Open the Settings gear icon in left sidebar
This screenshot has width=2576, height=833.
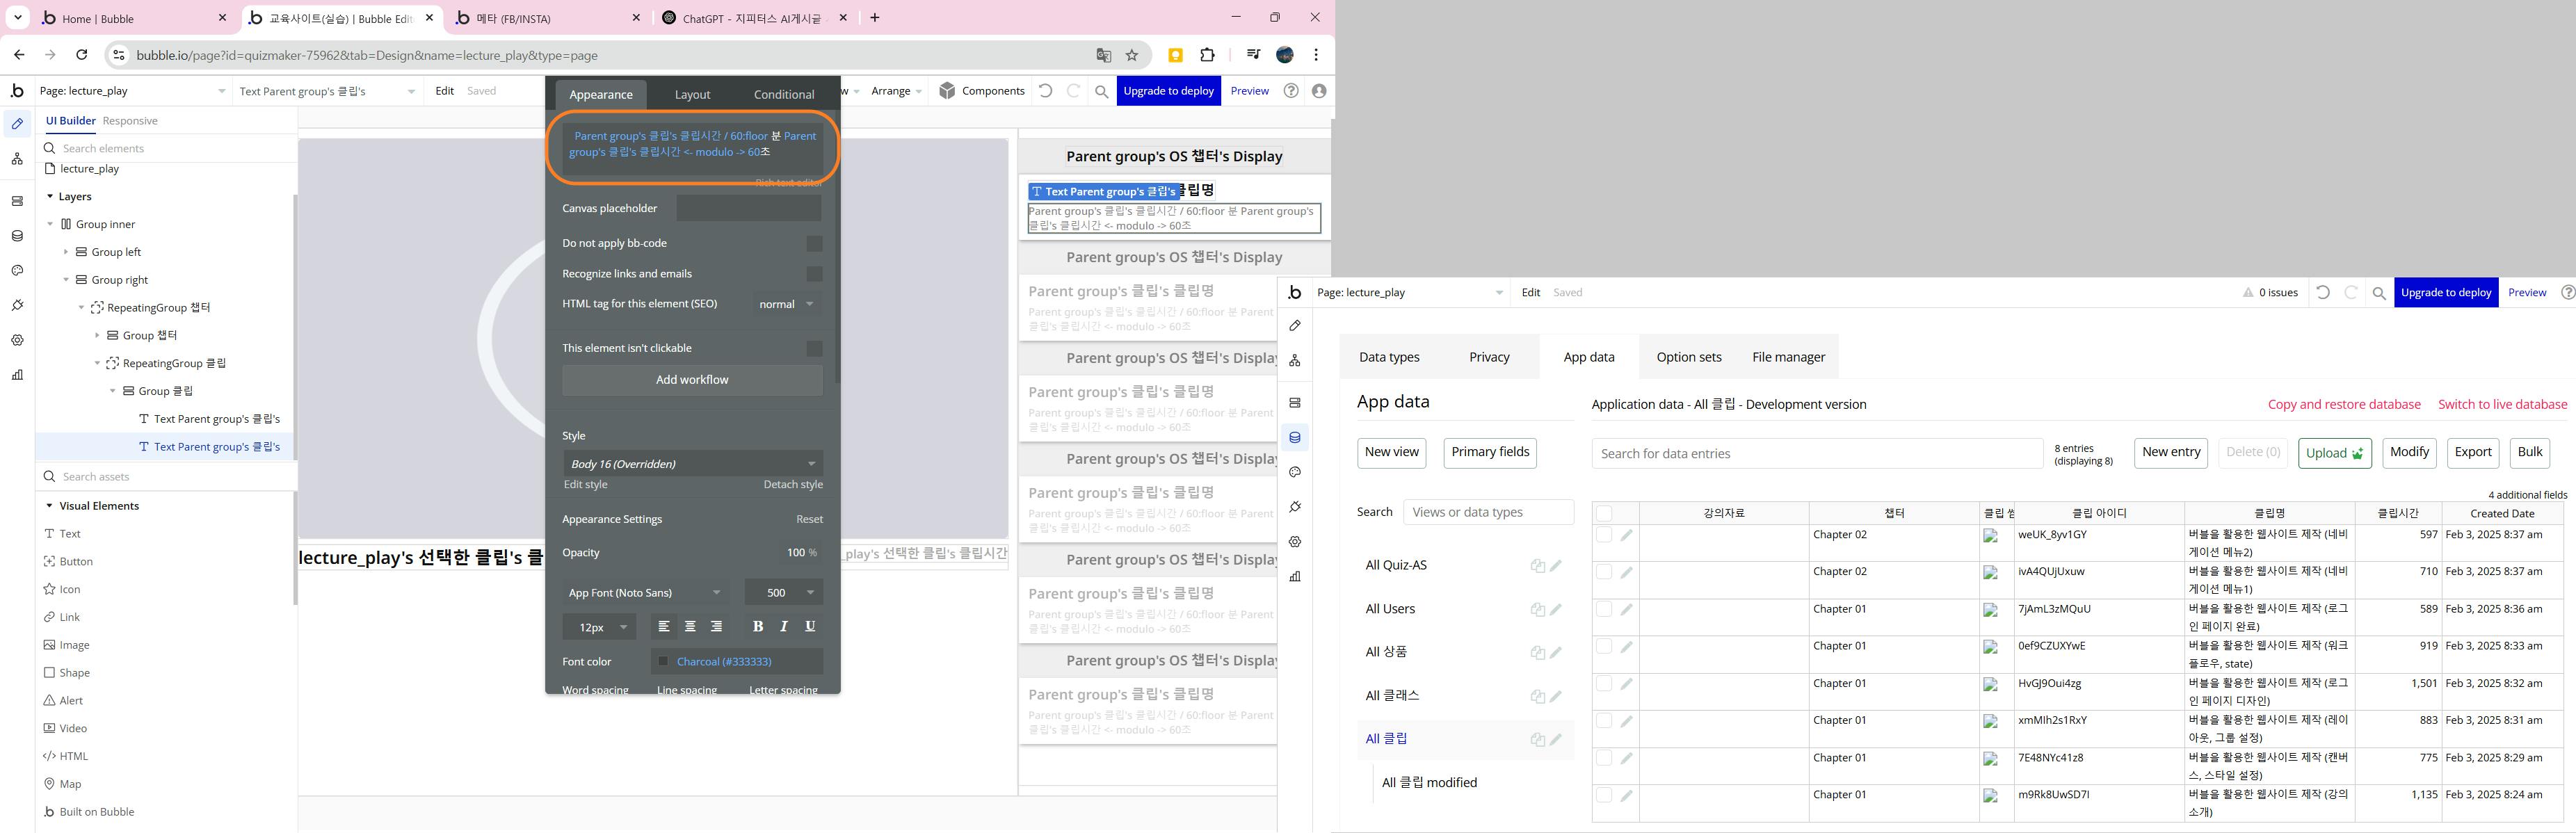[x=17, y=341]
